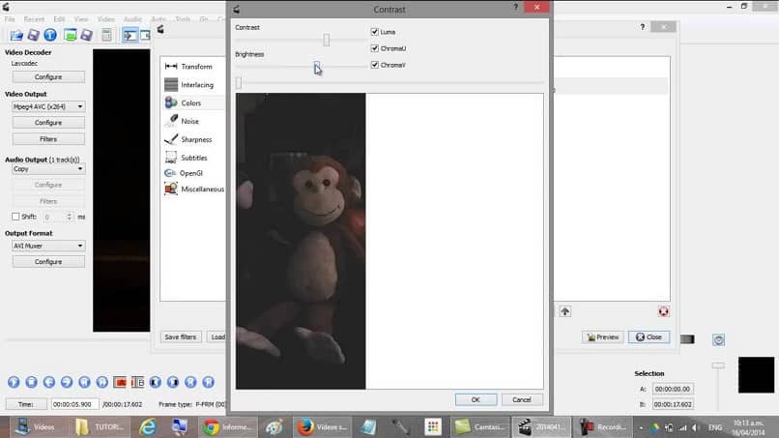Toggle the Luma checkbox
This screenshot has width=779, height=438.
(375, 32)
